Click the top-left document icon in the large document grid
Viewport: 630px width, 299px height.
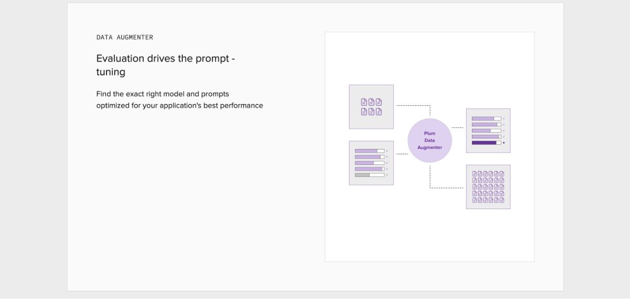point(475,174)
